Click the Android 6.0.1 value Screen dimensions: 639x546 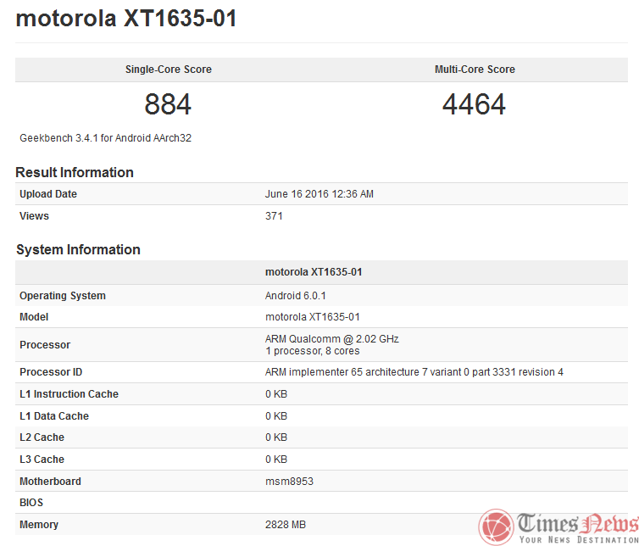(x=296, y=296)
